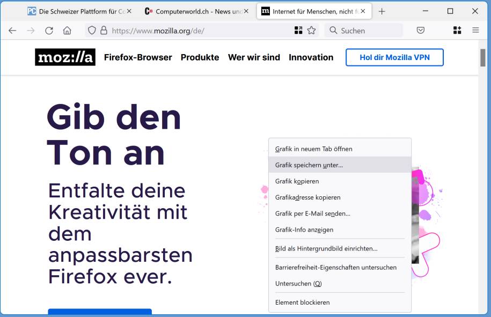The width and height of the screenshot is (491, 317).
Task: Open the QR code icon in address bar
Action: pyautogui.click(x=298, y=31)
